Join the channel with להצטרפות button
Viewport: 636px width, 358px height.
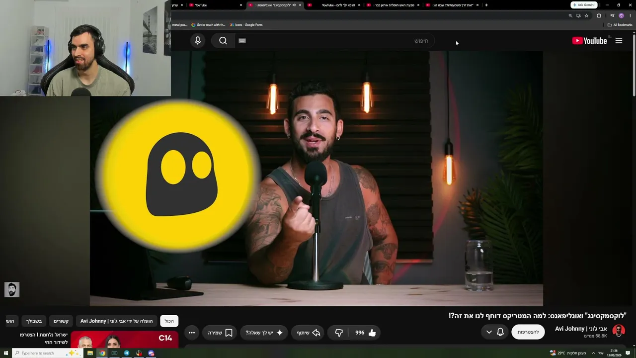pos(528,332)
